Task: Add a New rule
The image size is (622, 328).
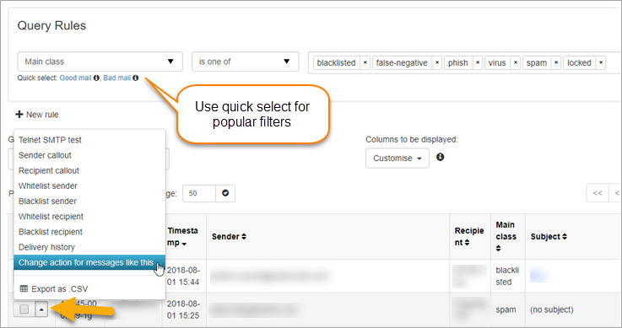Action: click(37, 115)
